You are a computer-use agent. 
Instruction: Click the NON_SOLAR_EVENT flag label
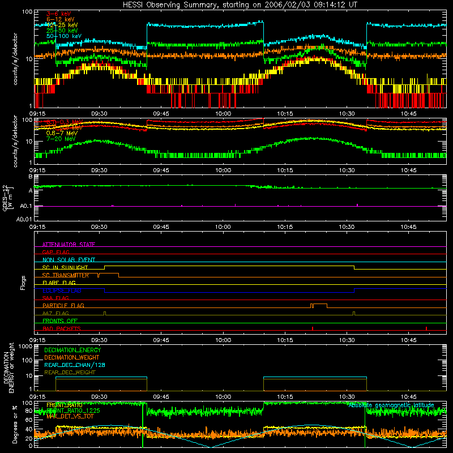click(69, 260)
